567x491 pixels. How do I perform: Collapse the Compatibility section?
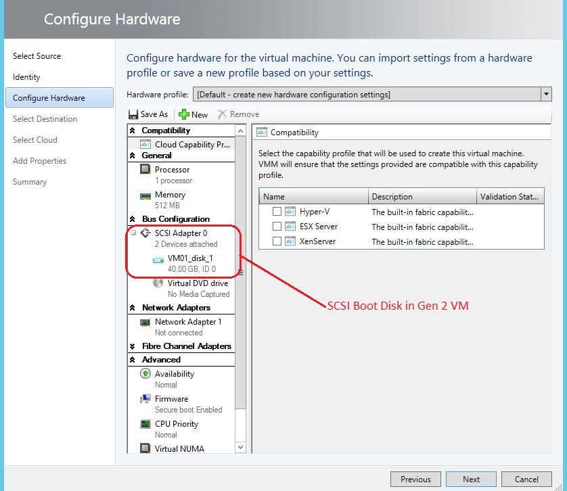133,131
